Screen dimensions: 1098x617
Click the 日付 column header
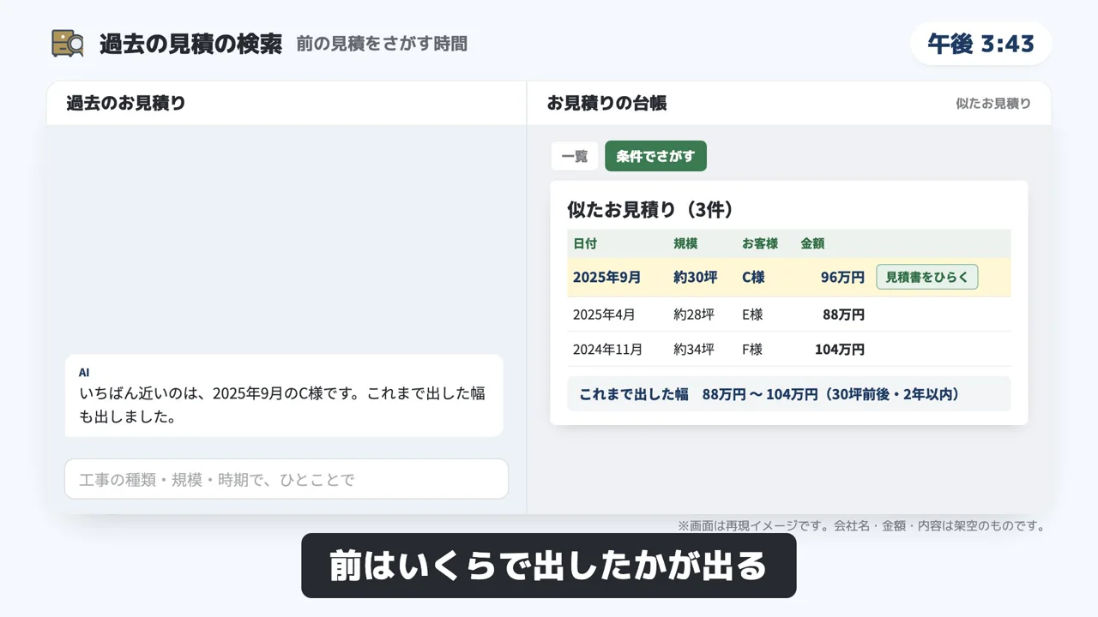(585, 243)
